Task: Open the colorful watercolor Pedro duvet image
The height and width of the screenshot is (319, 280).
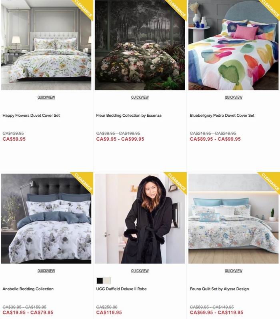Action: [234, 45]
